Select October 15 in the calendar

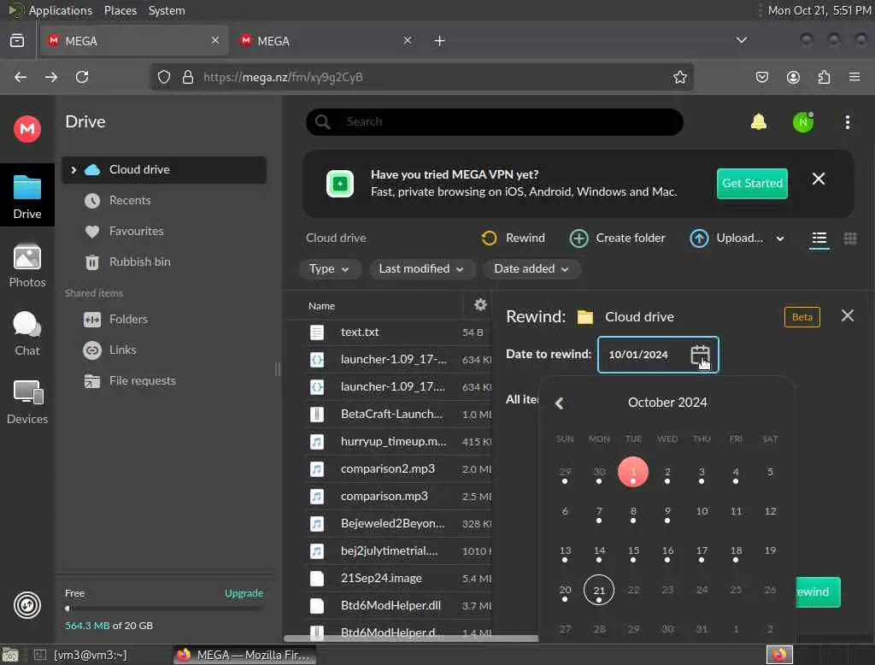pos(633,551)
